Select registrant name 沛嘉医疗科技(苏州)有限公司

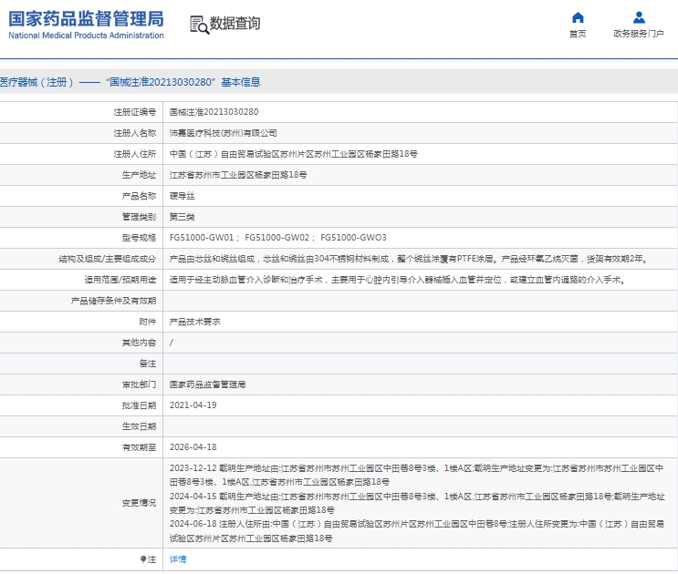click(224, 133)
